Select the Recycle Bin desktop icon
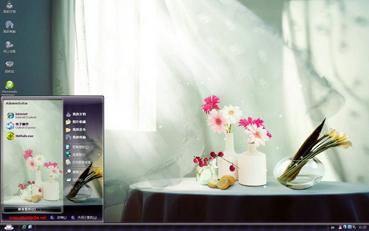This screenshot has width=369, height=231. pos(9,67)
